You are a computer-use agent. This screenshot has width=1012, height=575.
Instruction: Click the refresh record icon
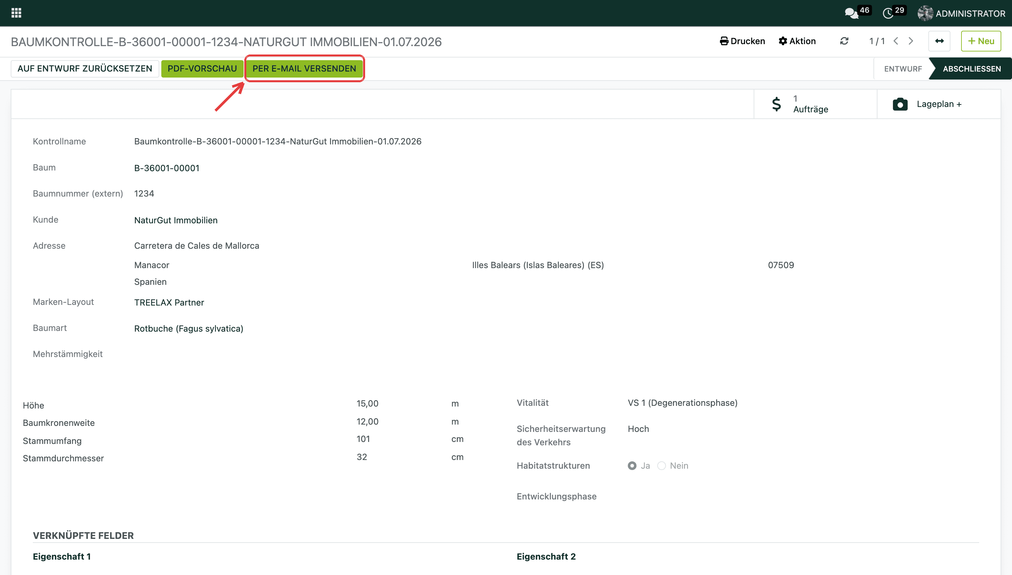coord(844,41)
